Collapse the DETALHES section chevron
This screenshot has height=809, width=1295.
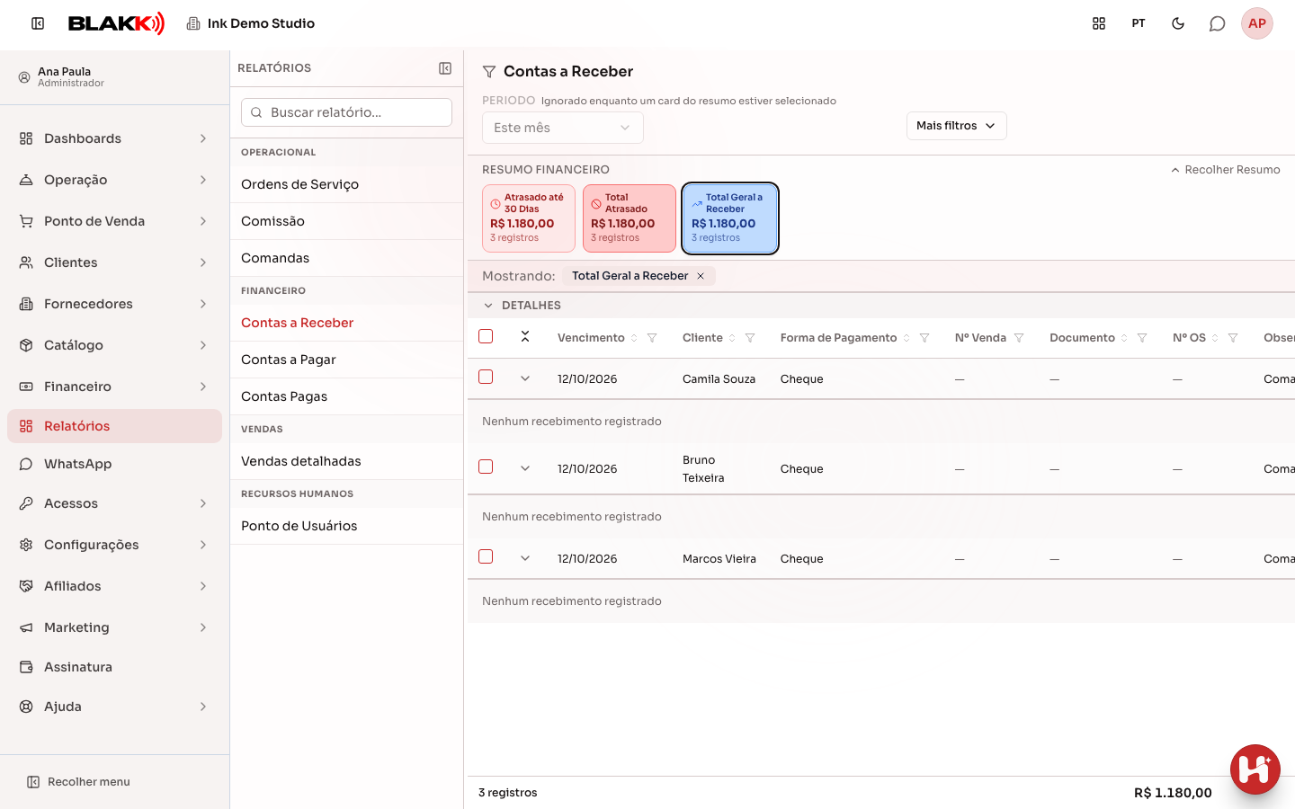pyautogui.click(x=488, y=306)
